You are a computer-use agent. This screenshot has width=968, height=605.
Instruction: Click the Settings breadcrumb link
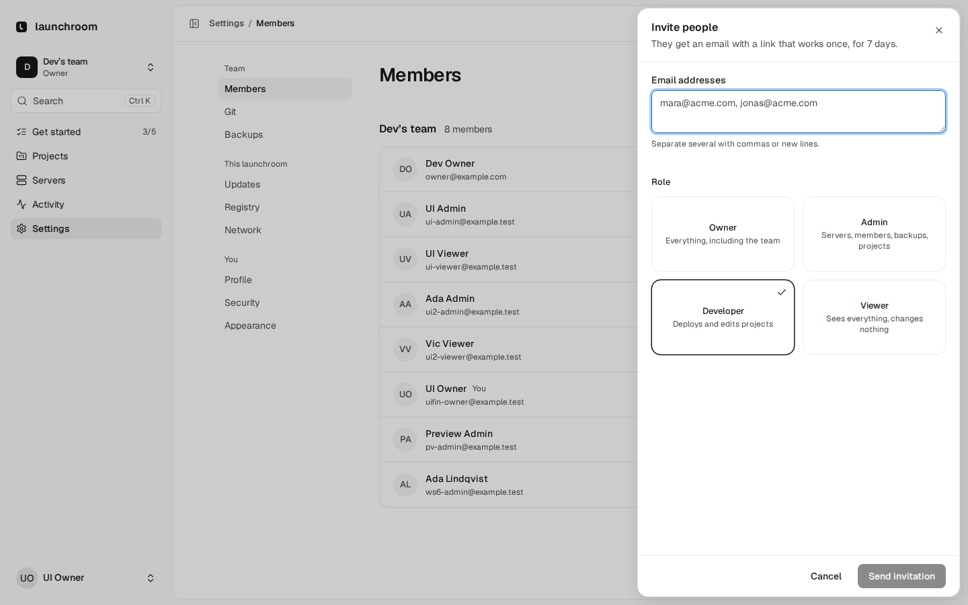[x=227, y=24]
